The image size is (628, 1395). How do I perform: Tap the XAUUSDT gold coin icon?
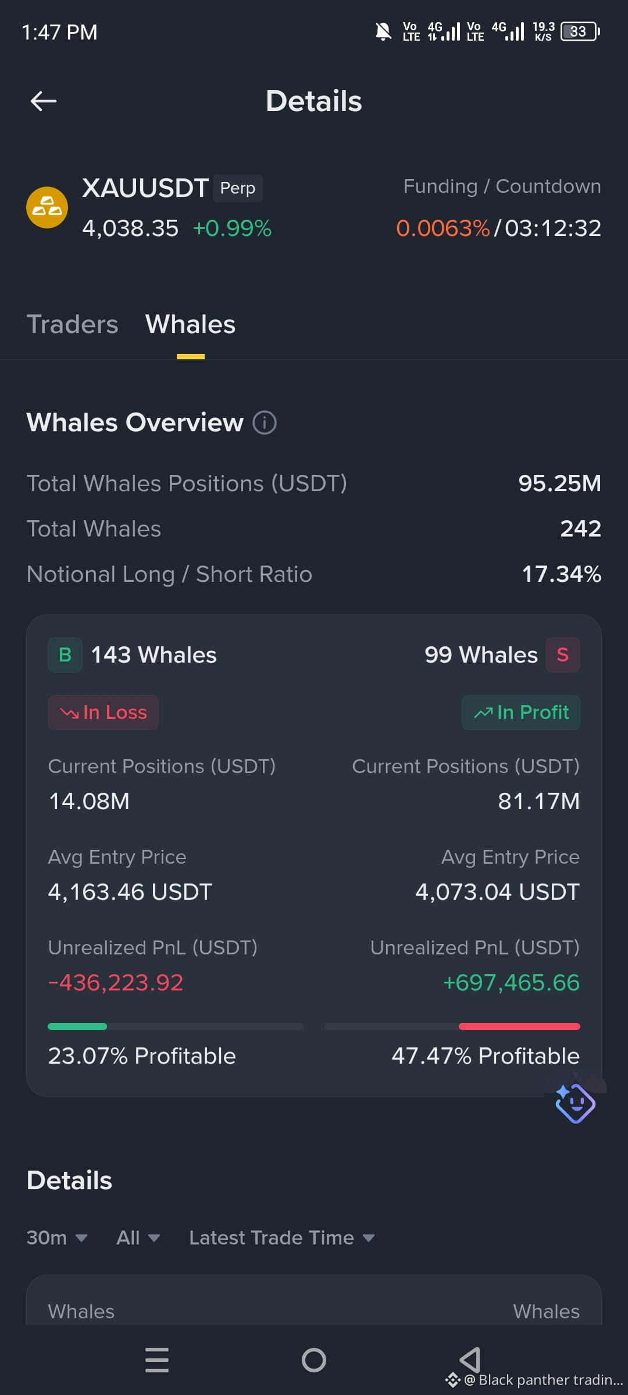pos(47,208)
